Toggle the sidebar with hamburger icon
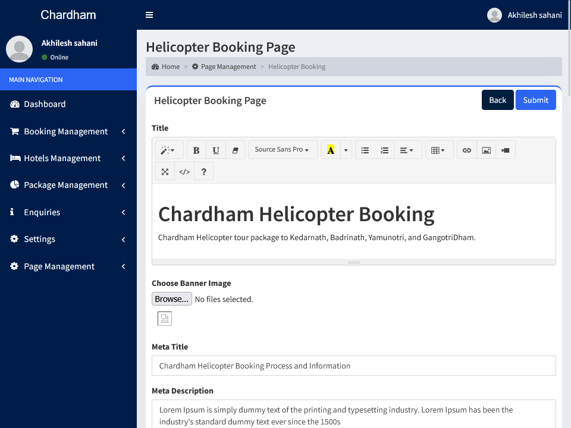Image resolution: width=571 pixels, height=428 pixels. (149, 15)
